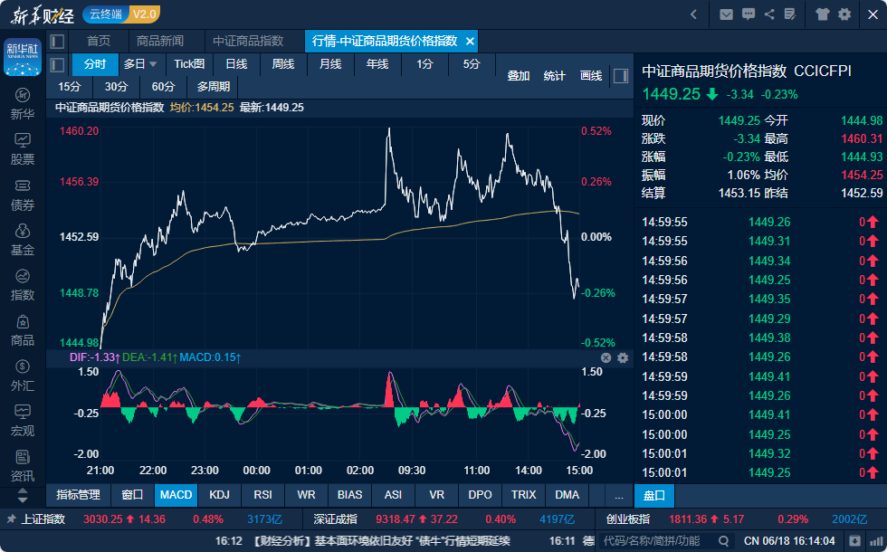Open MACD indicator settings gear
Image resolution: width=887 pixels, height=552 pixels.
click(623, 358)
